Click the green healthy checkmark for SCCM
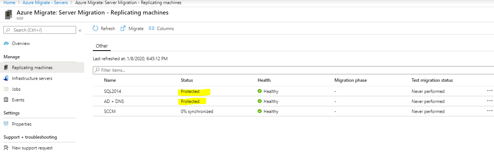 point(259,111)
